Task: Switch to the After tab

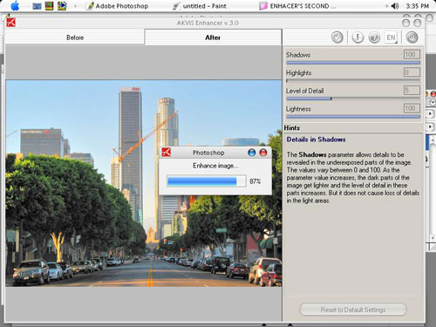Action: (213, 37)
